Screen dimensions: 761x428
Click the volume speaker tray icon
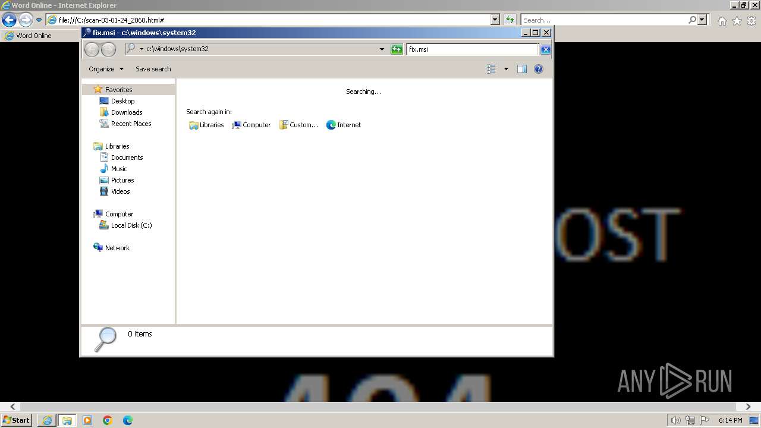(676, 420)
